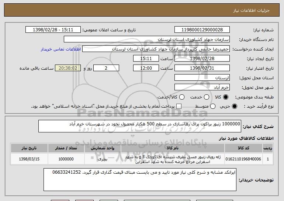284x201 pixels.
Task: Click the creation date field 1398/02/28
Action: tap(202, 59)
